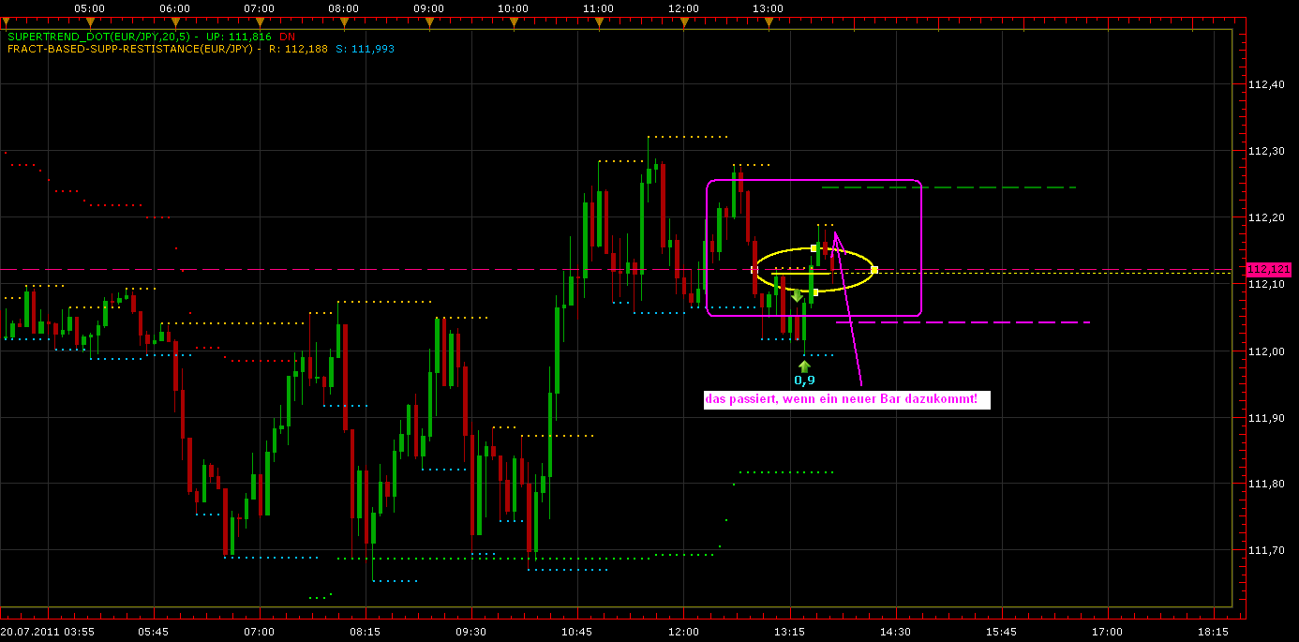Click the 111,80 price axis label
This screenshot has width=1299, height=642.
point(1266,484)
